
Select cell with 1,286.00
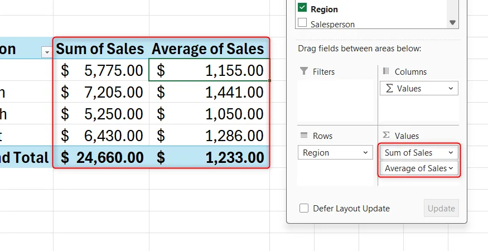pos(209,136)
